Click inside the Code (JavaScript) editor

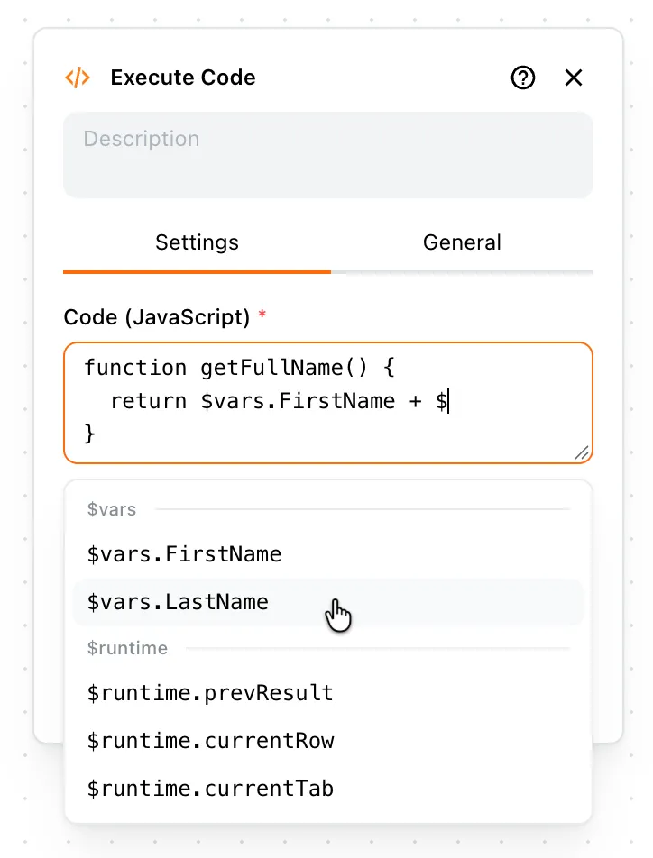pyautogui.click(x=328, y=403)
